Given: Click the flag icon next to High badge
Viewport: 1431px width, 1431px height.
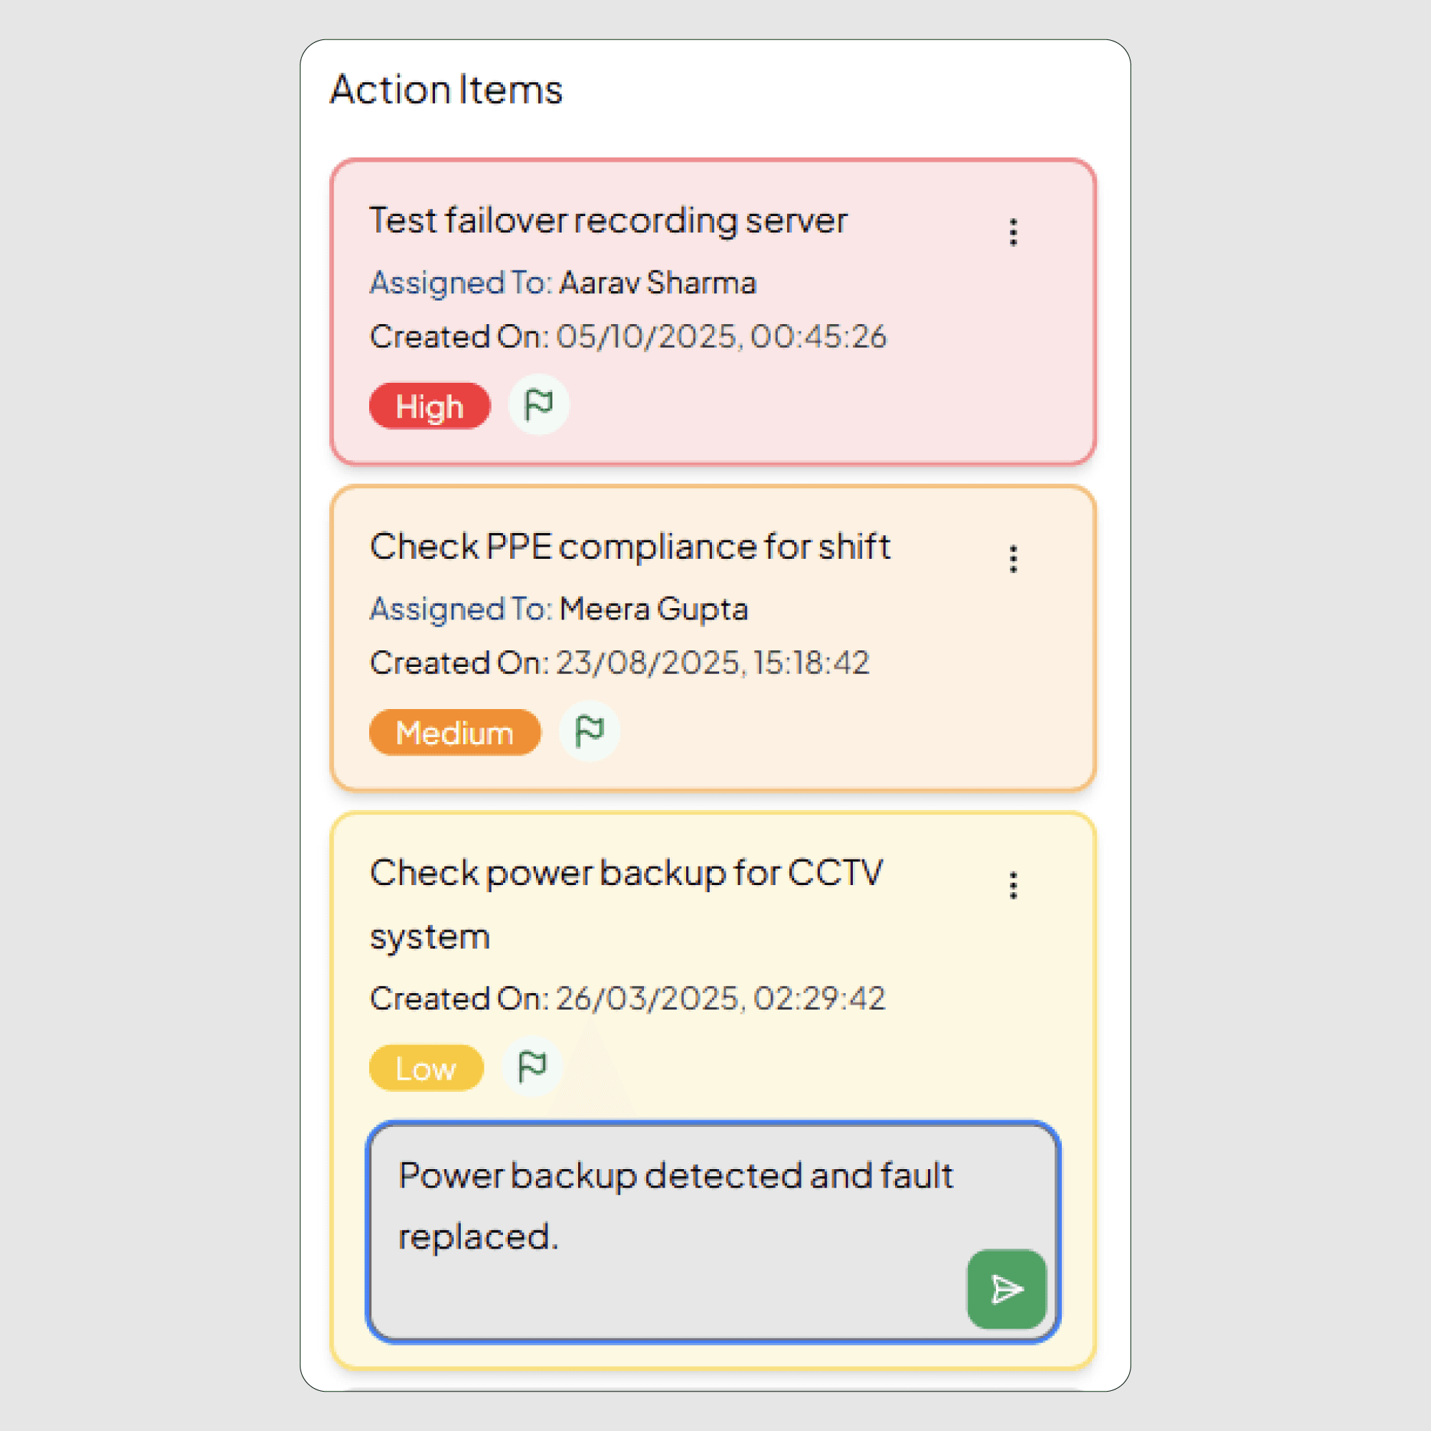Looking at the screenshot, I should tap(539, 404).
